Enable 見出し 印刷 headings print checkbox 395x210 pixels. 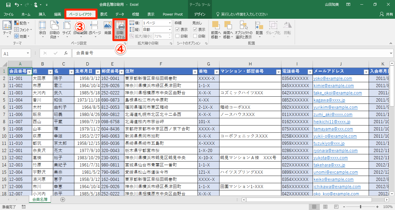195,36
